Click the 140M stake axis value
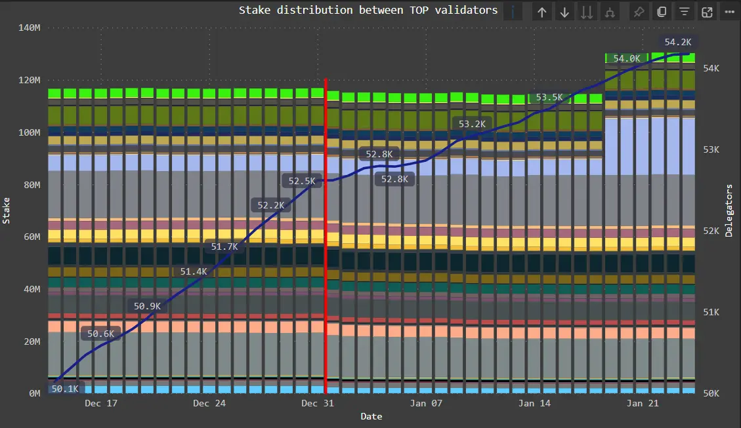741x428 pixels. 30,28
